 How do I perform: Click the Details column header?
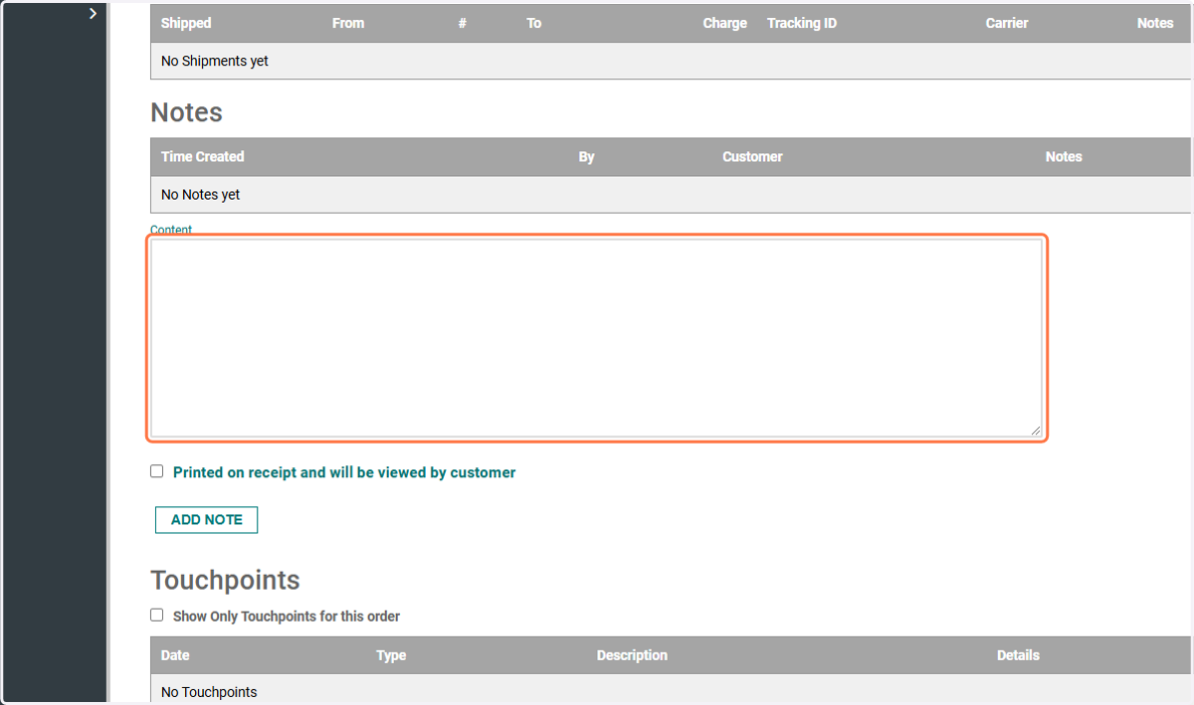(x=1018, y=655)
